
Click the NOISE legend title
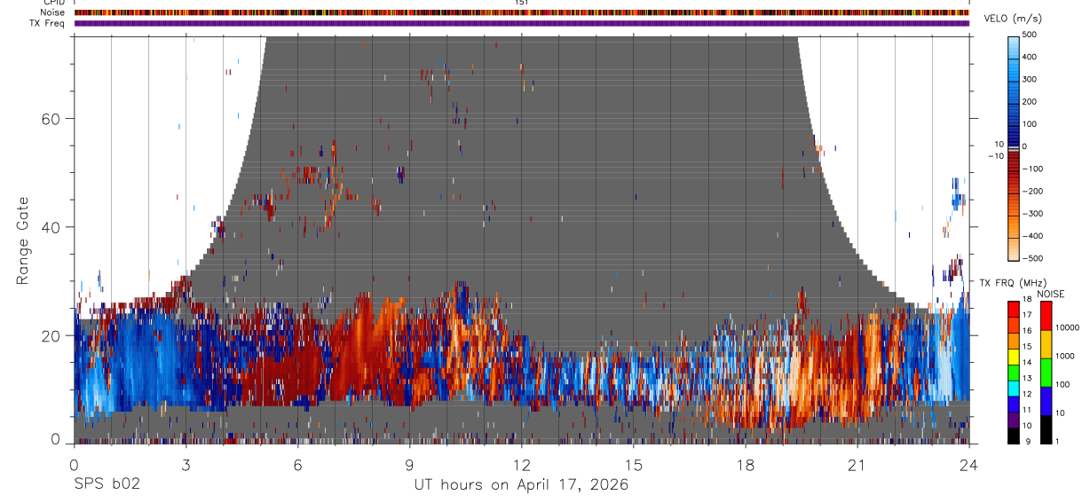[1051, 294]
